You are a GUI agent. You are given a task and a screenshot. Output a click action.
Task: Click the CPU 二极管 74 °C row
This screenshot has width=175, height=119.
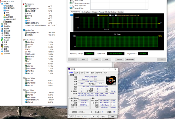(x=38, y=11)
